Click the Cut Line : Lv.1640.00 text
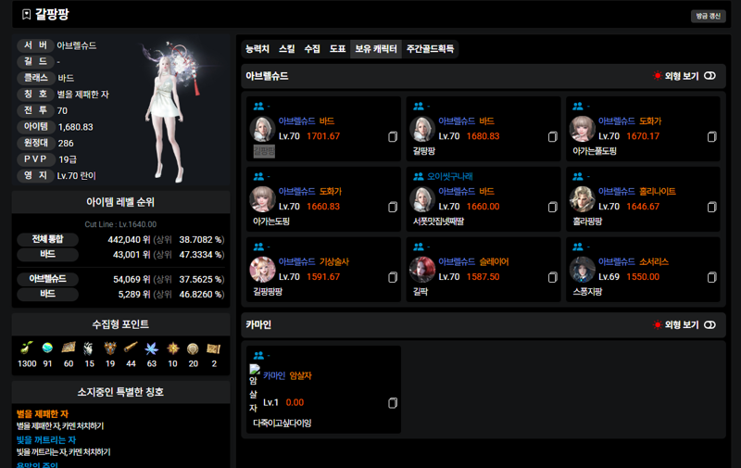 click(x=120, y=224)
